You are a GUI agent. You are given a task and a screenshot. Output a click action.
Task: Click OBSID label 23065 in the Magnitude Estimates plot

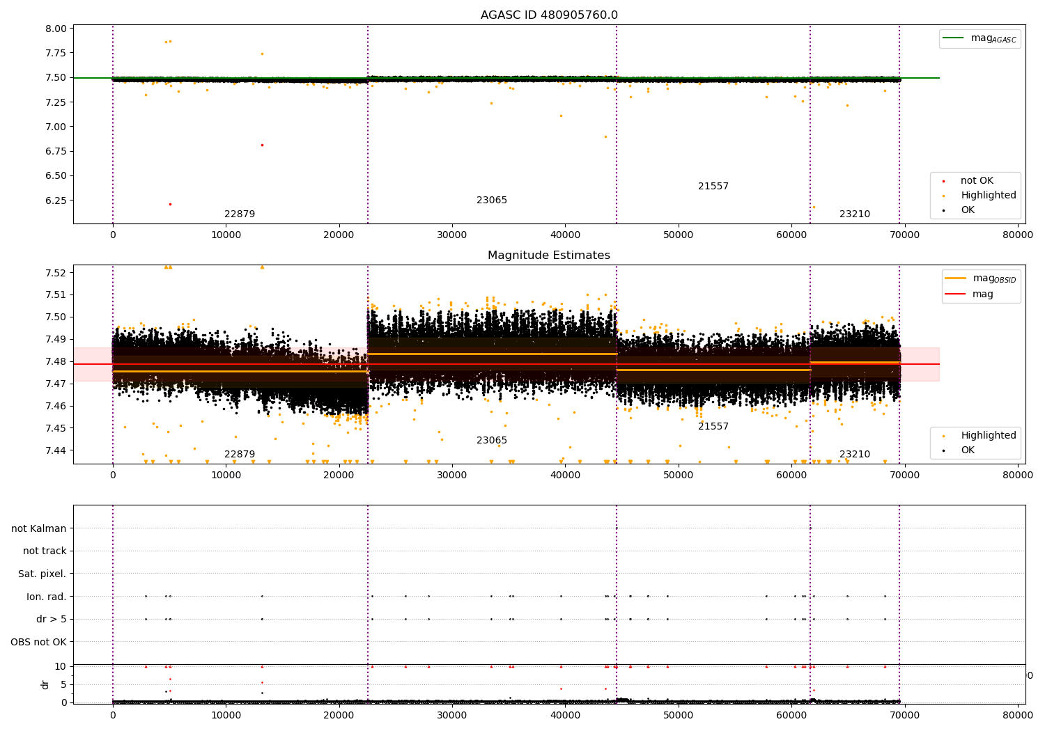492,441
